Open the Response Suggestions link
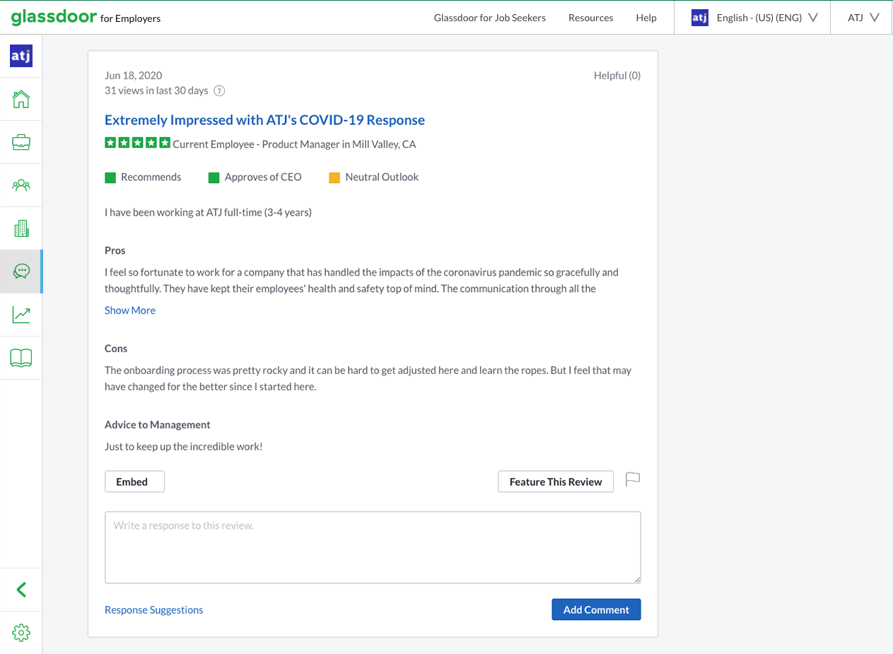The height and width of the screenshot is (654, 893). (x=153, y=609)
